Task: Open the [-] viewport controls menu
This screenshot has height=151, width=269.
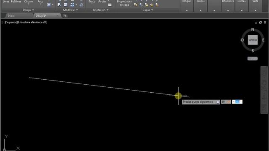Action: coord(3,22)
